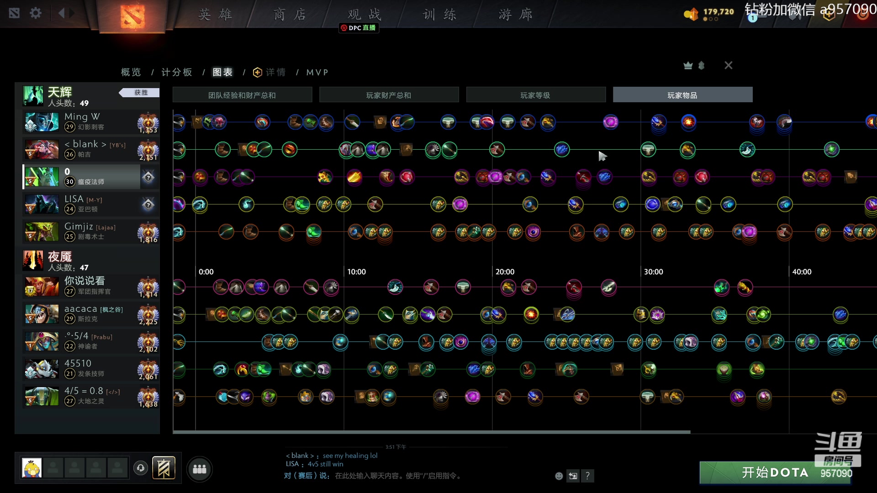The height and width of the screenshot is (493, 877).
Task: Switch to 团队经验和财富总和 view
Action: coord(242,94)
